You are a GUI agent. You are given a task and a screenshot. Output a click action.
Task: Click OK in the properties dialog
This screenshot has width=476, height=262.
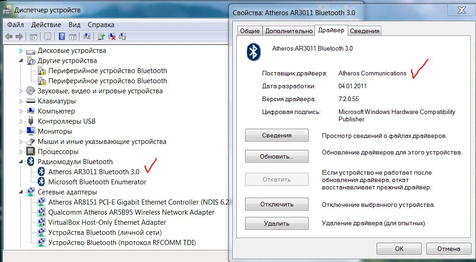coord(399,249)
